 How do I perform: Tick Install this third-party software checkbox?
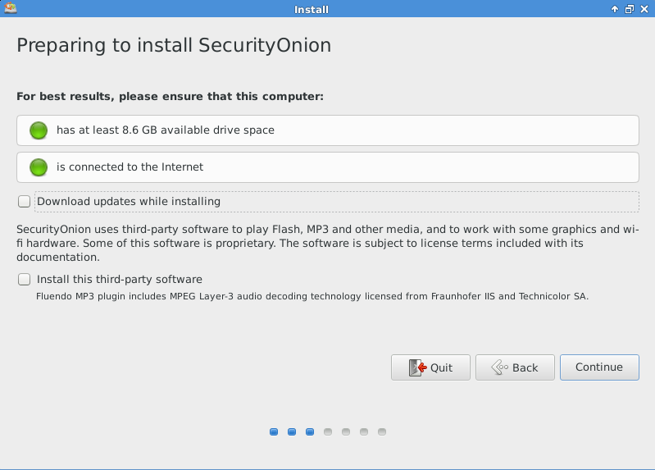point(25,280)
